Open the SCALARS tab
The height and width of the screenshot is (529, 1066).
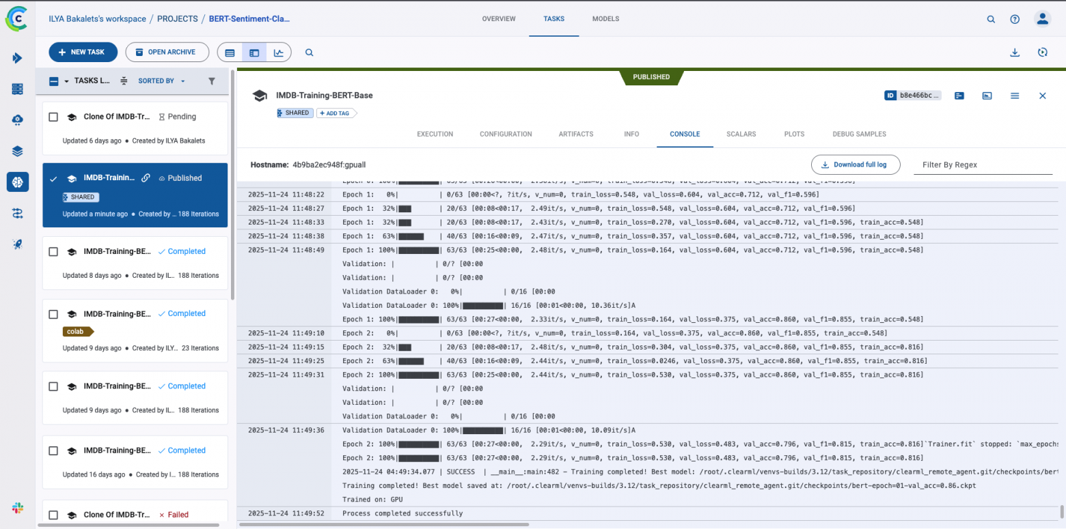pos(741,134)
